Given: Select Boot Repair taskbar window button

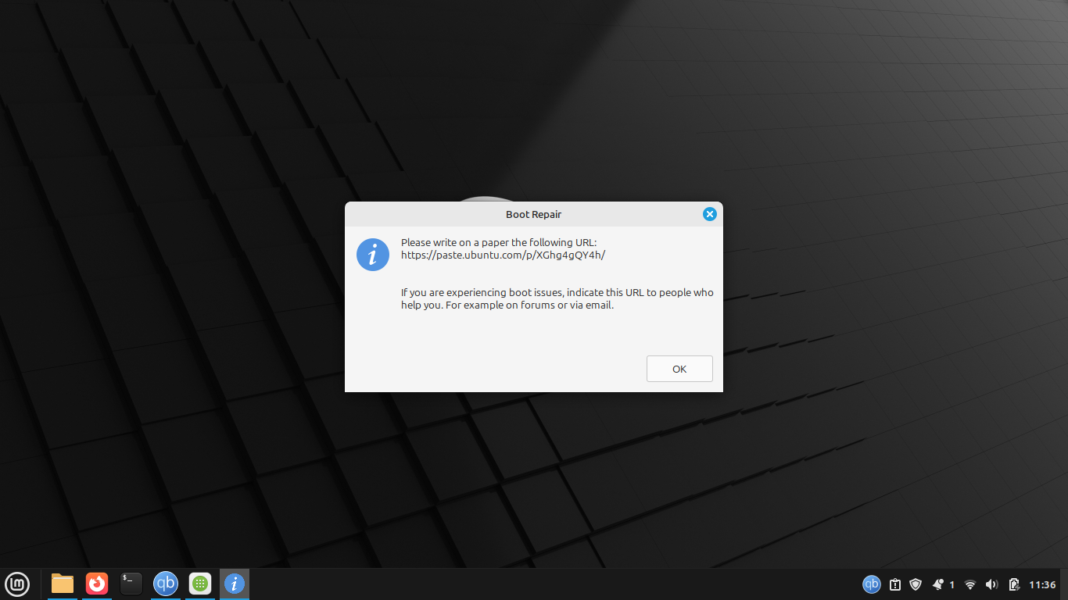Looking at the screenshot, I should pyautogui.click(x=234, y=584).
